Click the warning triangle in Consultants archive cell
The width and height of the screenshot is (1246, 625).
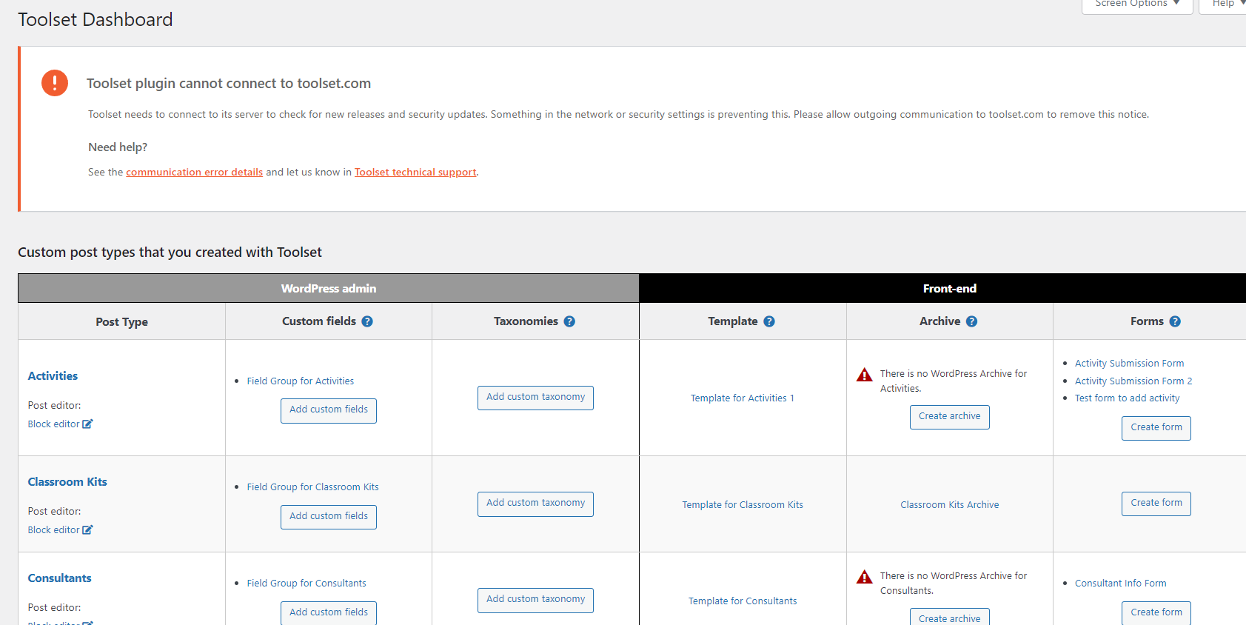coord(864,577)
